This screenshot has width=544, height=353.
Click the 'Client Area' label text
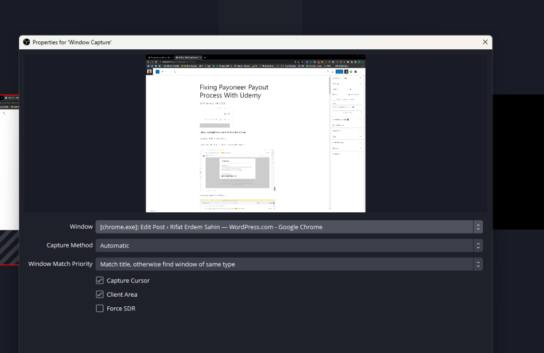point(122,295)
